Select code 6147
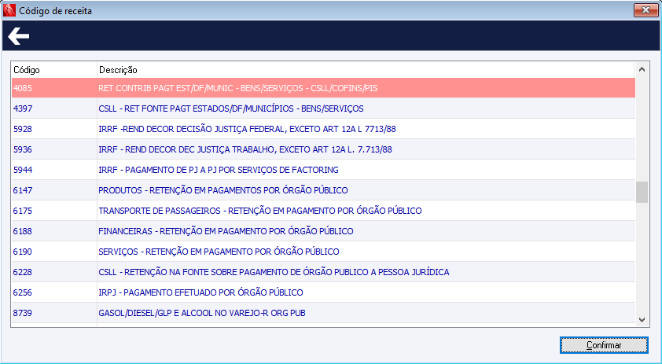Viewport: 662px width, 364px height. [x=22, y=190]
